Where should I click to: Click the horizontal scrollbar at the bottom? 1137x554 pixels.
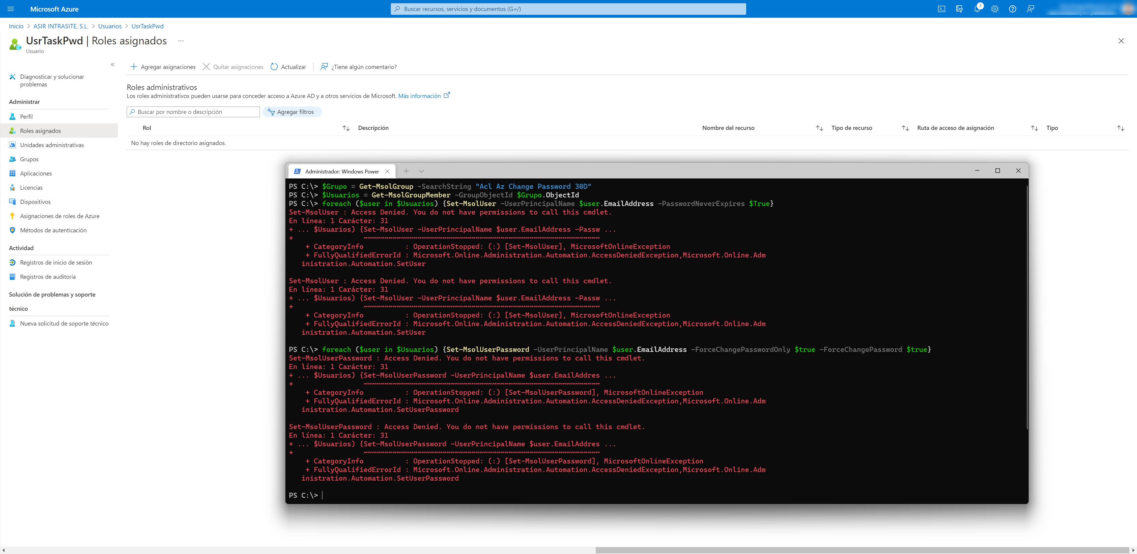(x=863, y=550)
